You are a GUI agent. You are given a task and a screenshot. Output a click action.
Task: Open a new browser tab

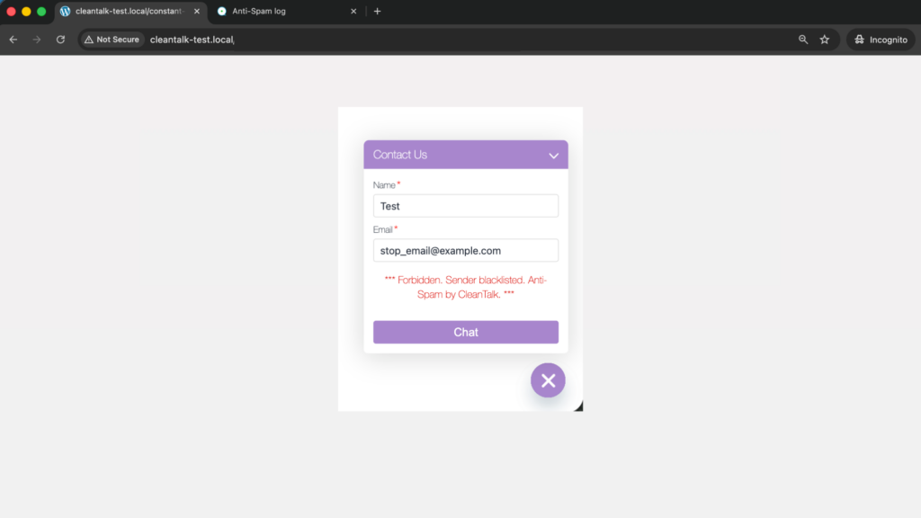(377, 11)
